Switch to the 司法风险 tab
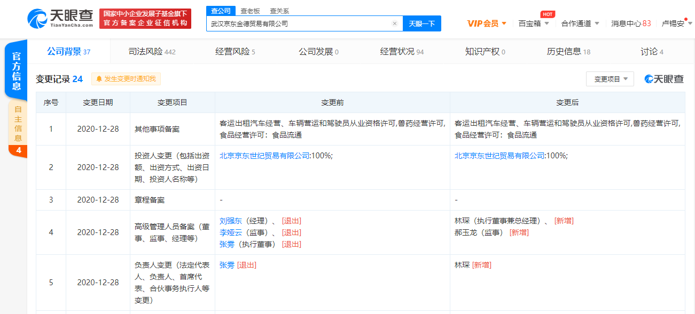This screenshot has height=314, width=695. (x=152, y=52)
